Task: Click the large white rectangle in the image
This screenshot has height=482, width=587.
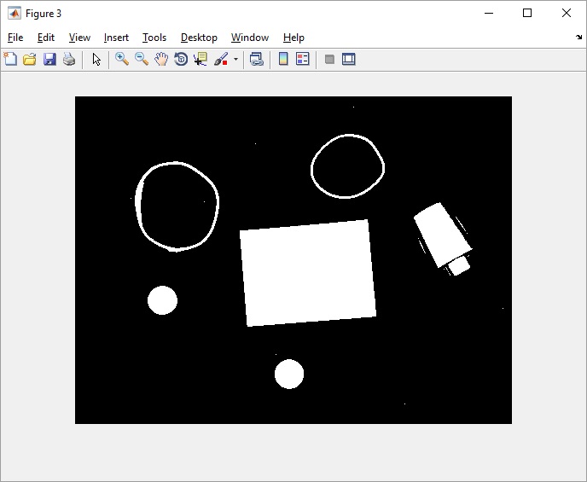Action: pos(307,273)
